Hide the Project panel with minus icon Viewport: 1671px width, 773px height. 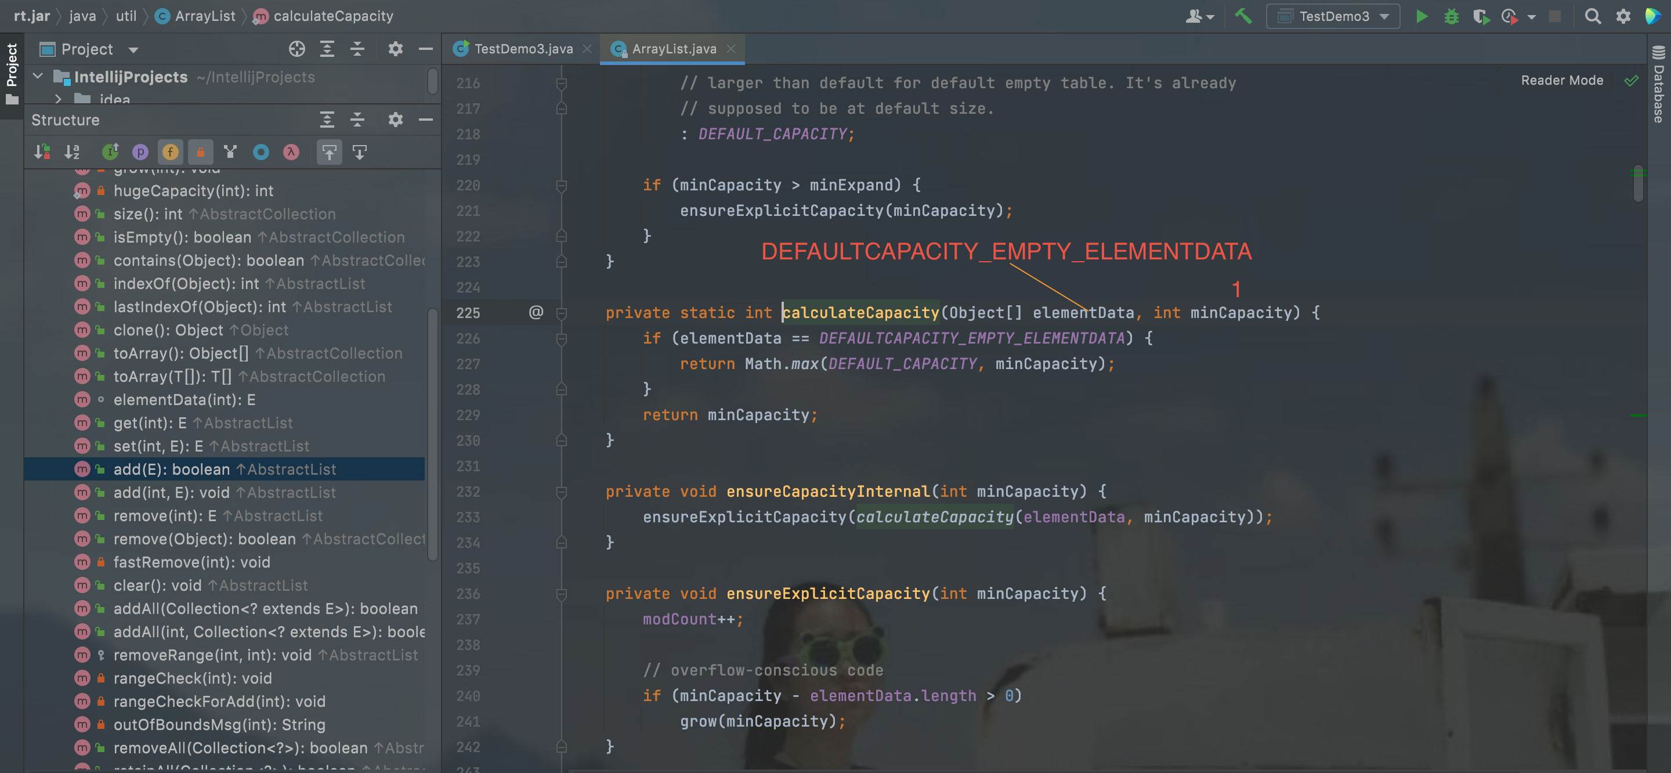click(425, 49)
